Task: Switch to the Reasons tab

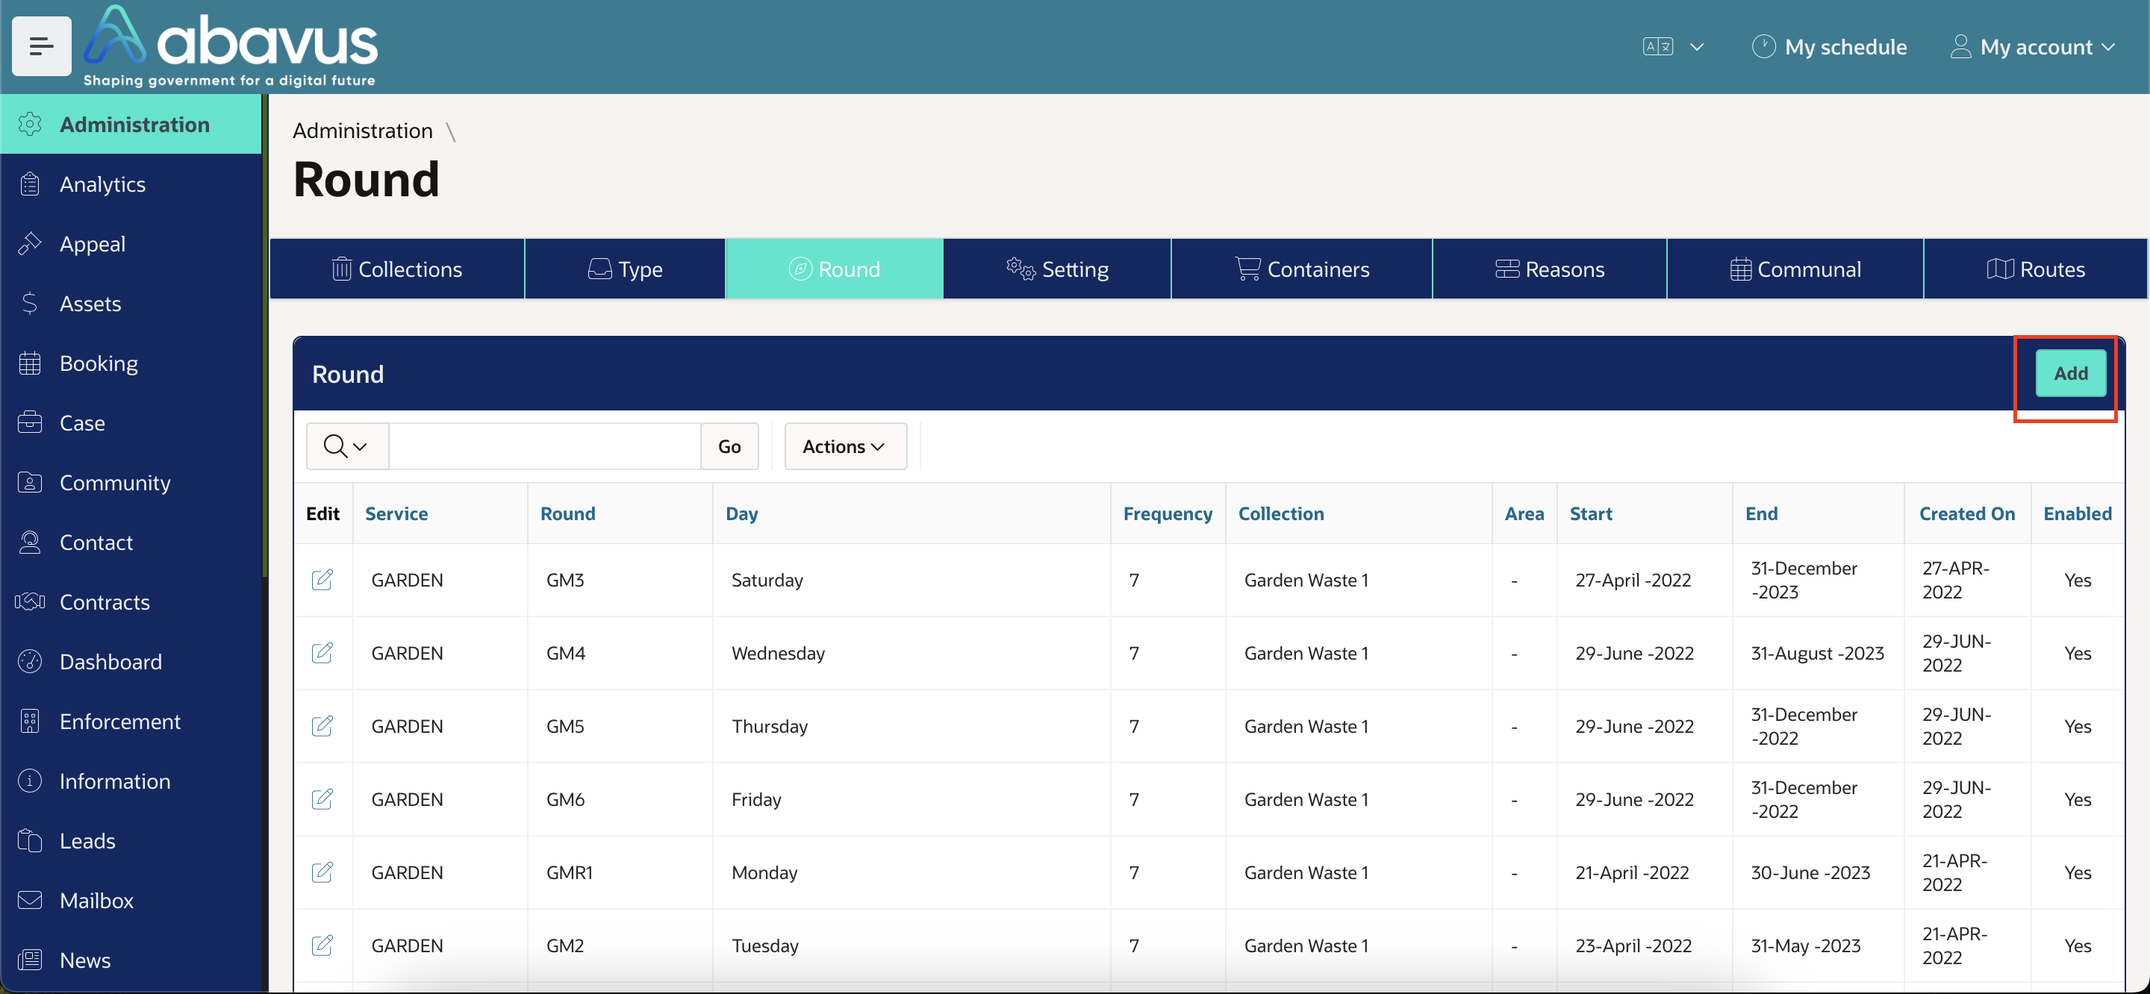Action: [1550, 269]
